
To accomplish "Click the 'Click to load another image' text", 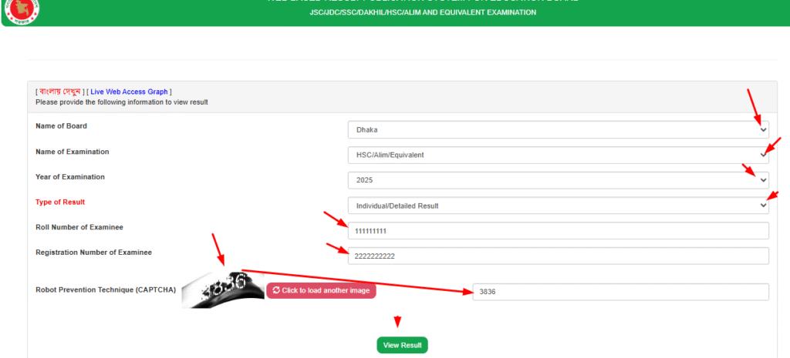I will pos(326,290).
